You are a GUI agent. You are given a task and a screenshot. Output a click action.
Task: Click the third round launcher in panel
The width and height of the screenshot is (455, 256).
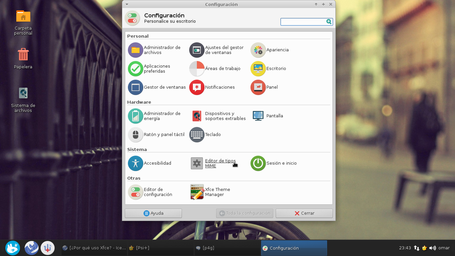click(x=48, y=248)
